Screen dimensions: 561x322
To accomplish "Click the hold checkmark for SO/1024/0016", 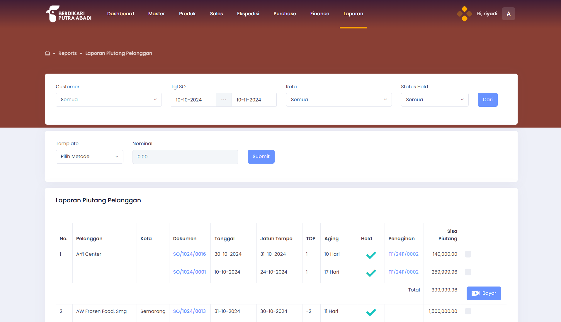I will 371,255.
